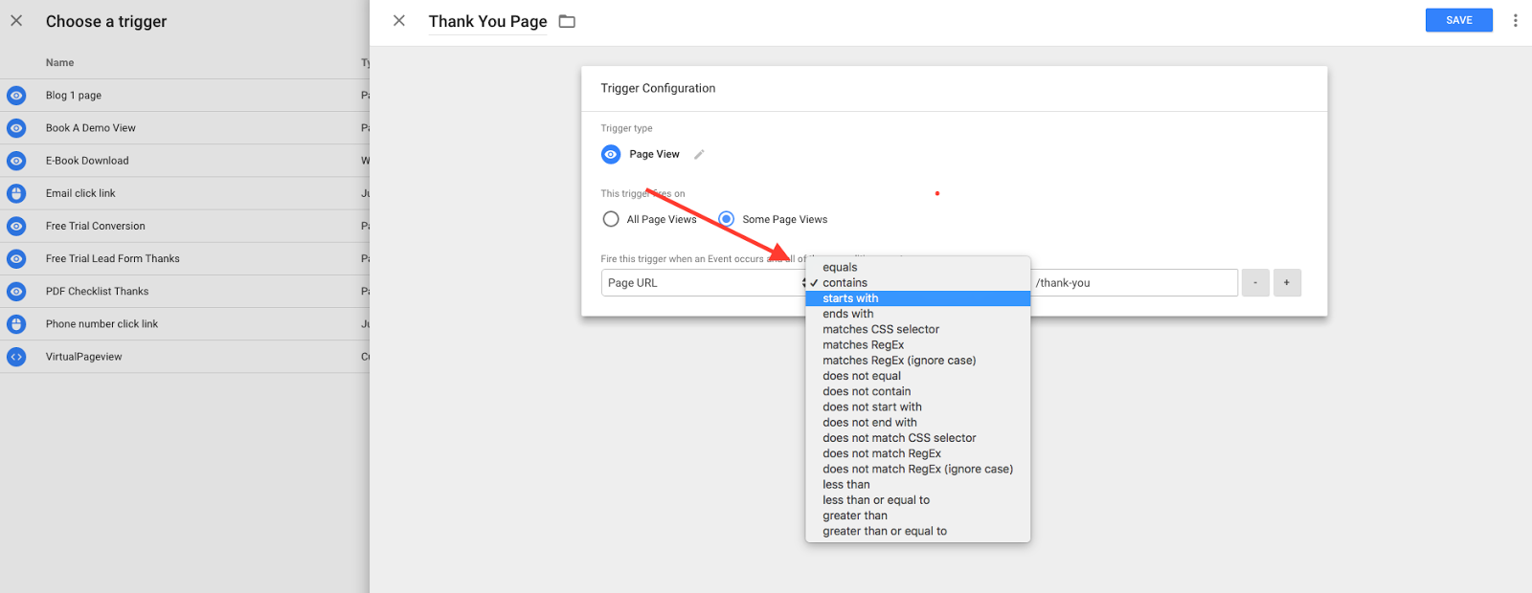The image size is (1532, 593).
Task: Choose 'matches CSS selector' option
Action: [x=918, y=329]
